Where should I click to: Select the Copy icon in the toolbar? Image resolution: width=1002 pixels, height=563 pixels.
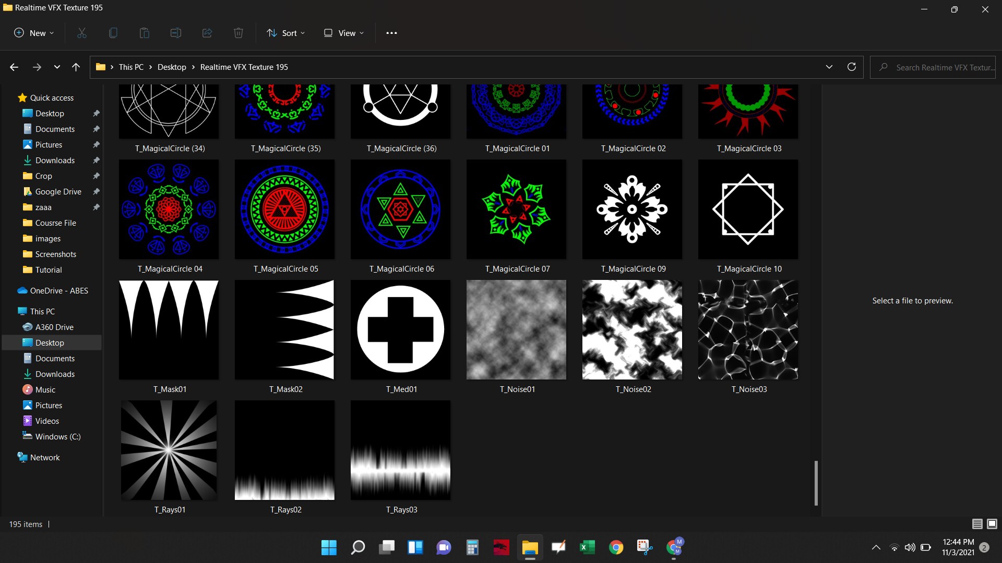[x=113, y=32]
